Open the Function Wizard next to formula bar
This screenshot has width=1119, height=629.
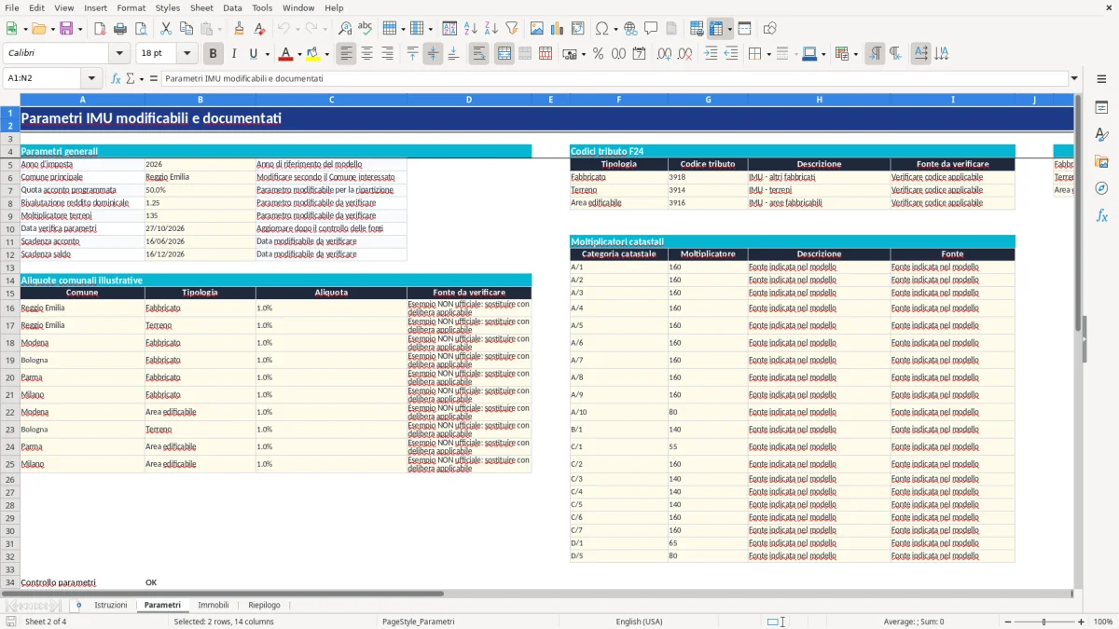coord(117,79)
